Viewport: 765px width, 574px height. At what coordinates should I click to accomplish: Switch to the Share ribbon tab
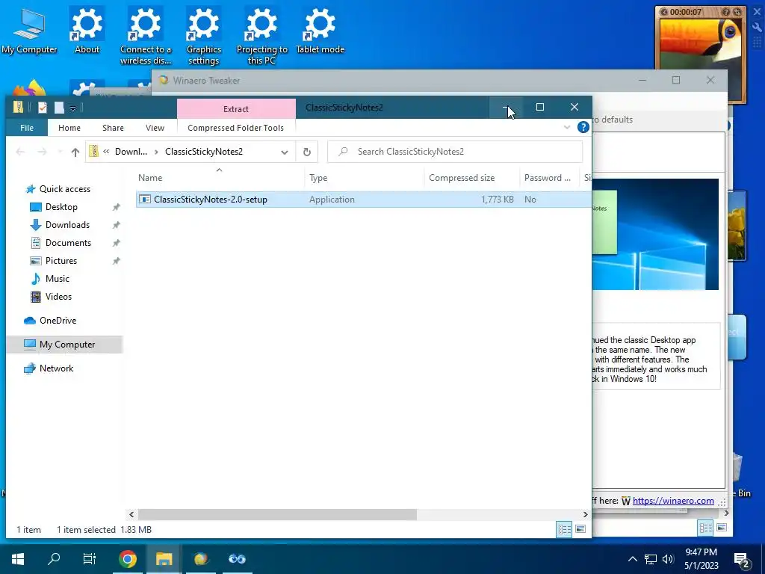[x=113, y=128]
